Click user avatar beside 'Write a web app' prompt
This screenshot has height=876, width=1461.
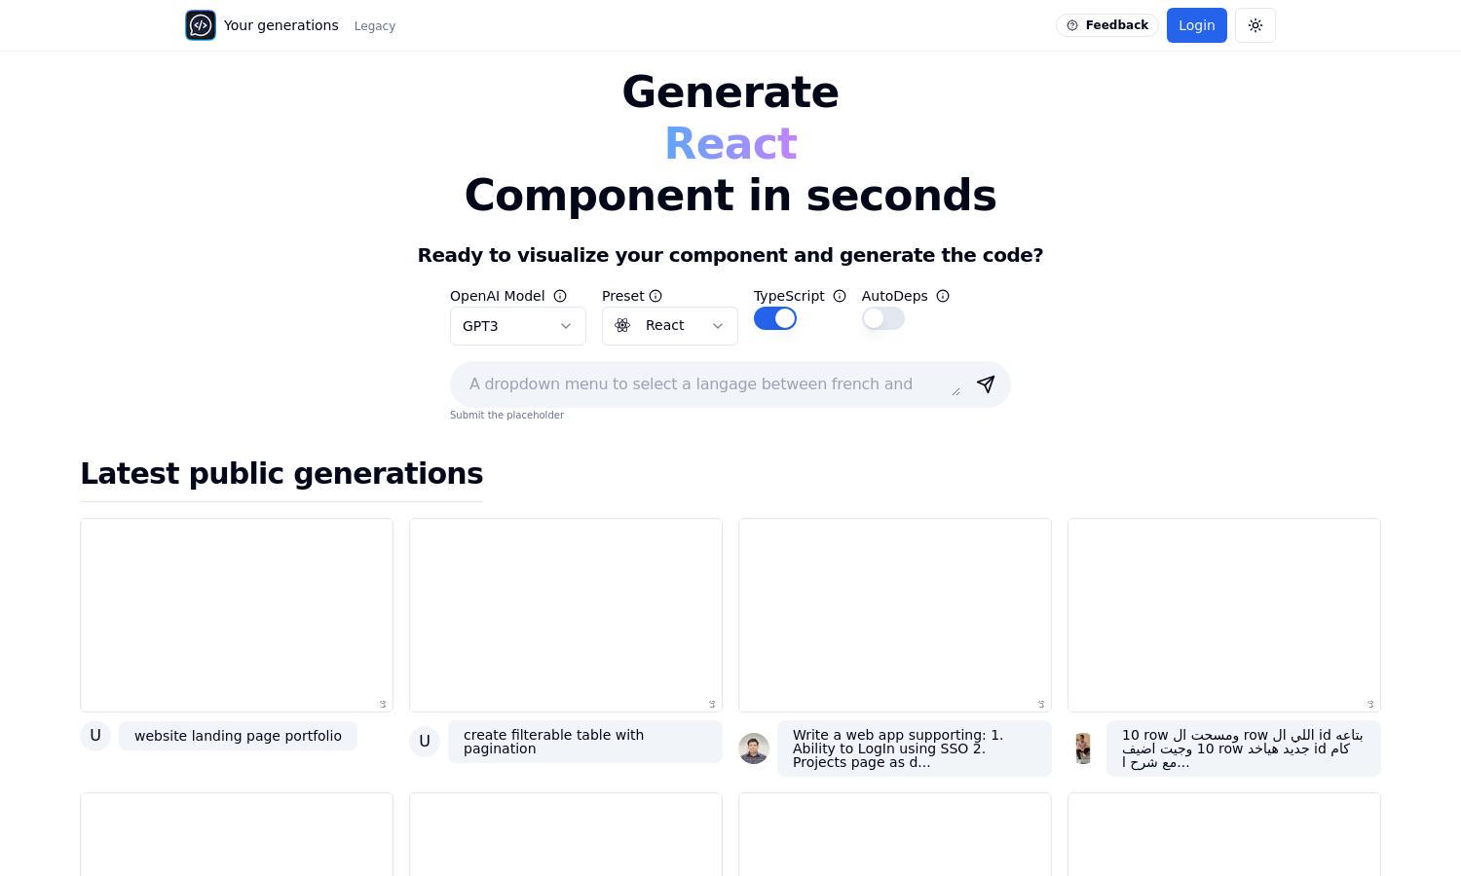[754, 748]
